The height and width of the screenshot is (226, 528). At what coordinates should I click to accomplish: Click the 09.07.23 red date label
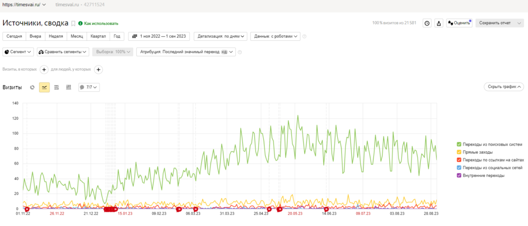[363, 214]
